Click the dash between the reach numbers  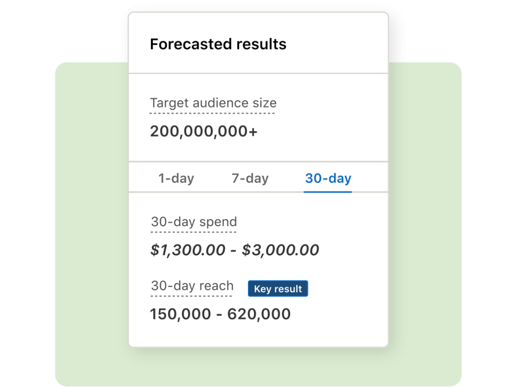(x=219, y=315)
